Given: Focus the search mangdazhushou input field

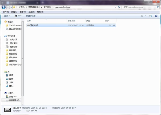Looking at the screenshot, I should [x=139, y=7].
